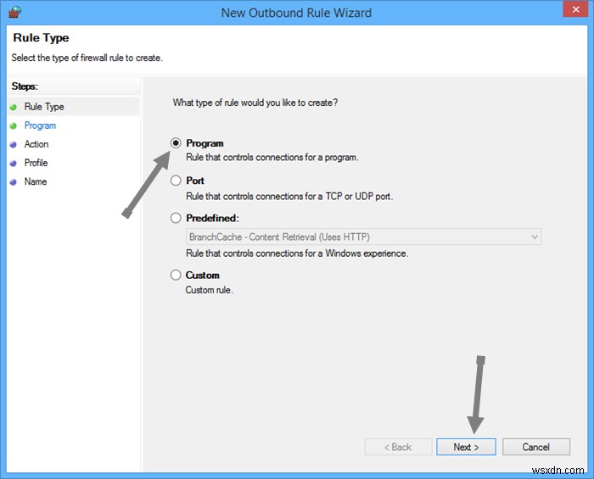Go to the Name step
Image resolution: width=594 pixels, height=479 pixels.
(36, 181)
